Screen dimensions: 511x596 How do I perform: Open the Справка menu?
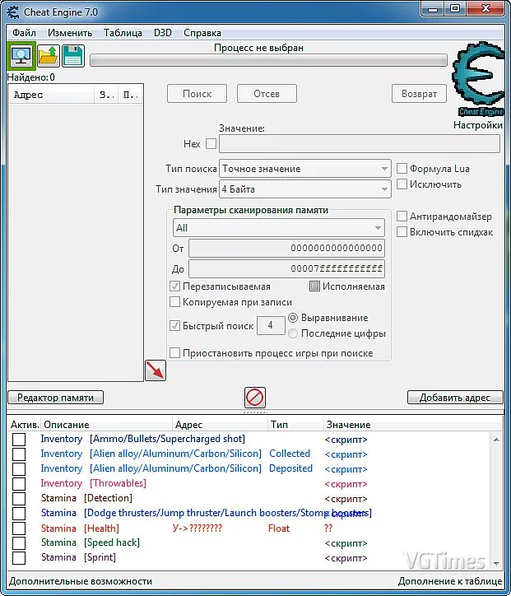click(202, 33)
